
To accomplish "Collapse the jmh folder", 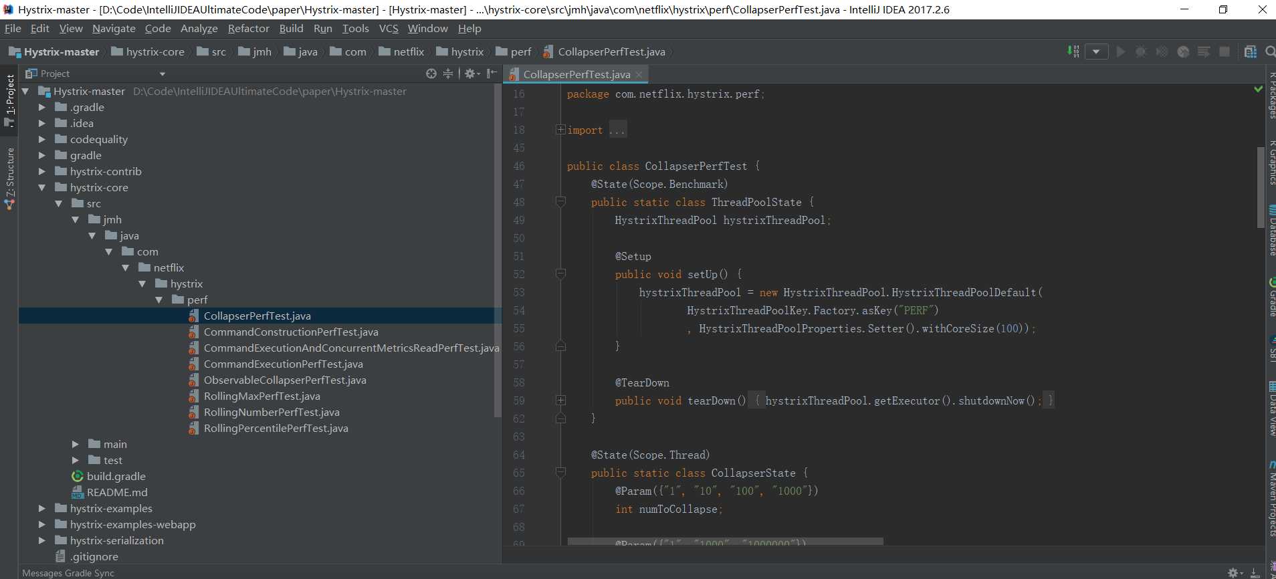I will [76, 219].
